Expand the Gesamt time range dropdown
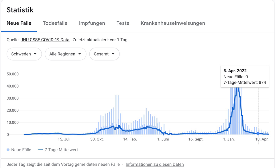The height and width of the screenshot is (168, 275). [x=104, y=54]
